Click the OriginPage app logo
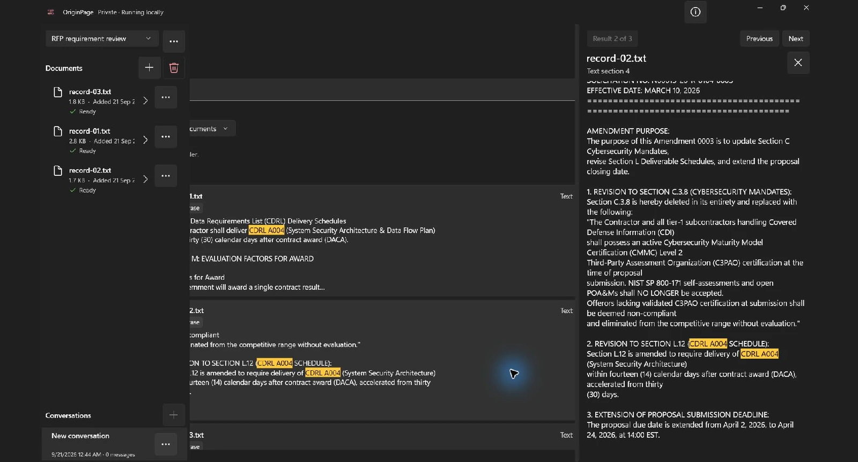This screenshot has width=858, height=462. (51, 12)
